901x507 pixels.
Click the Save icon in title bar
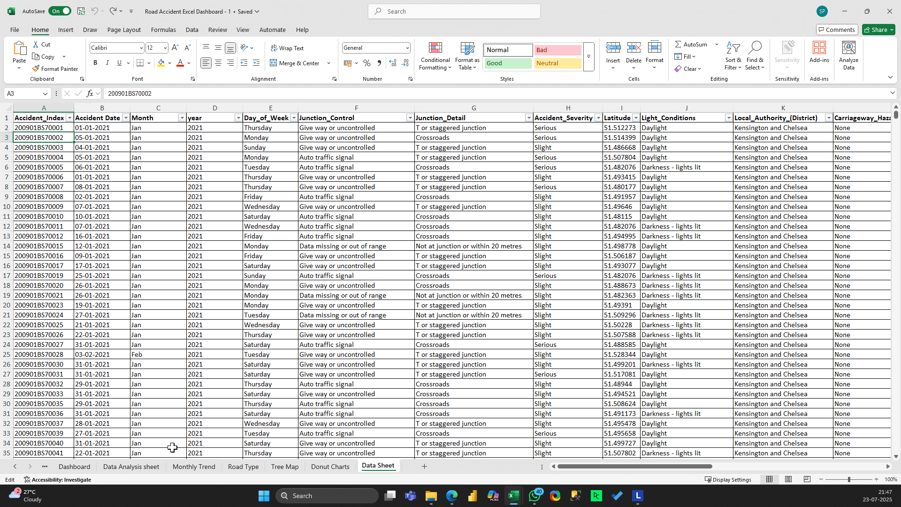[81, 11]
